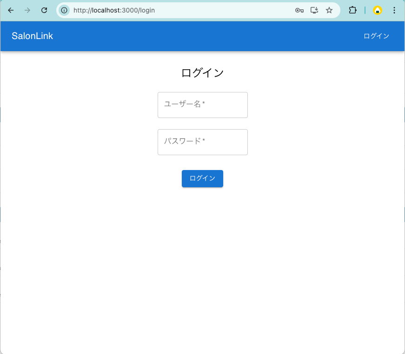
Task: Reload the login page
Action: pos(44,10)
